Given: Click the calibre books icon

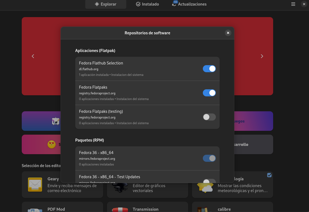Looking at the screenshot, I should pos(203,209).
